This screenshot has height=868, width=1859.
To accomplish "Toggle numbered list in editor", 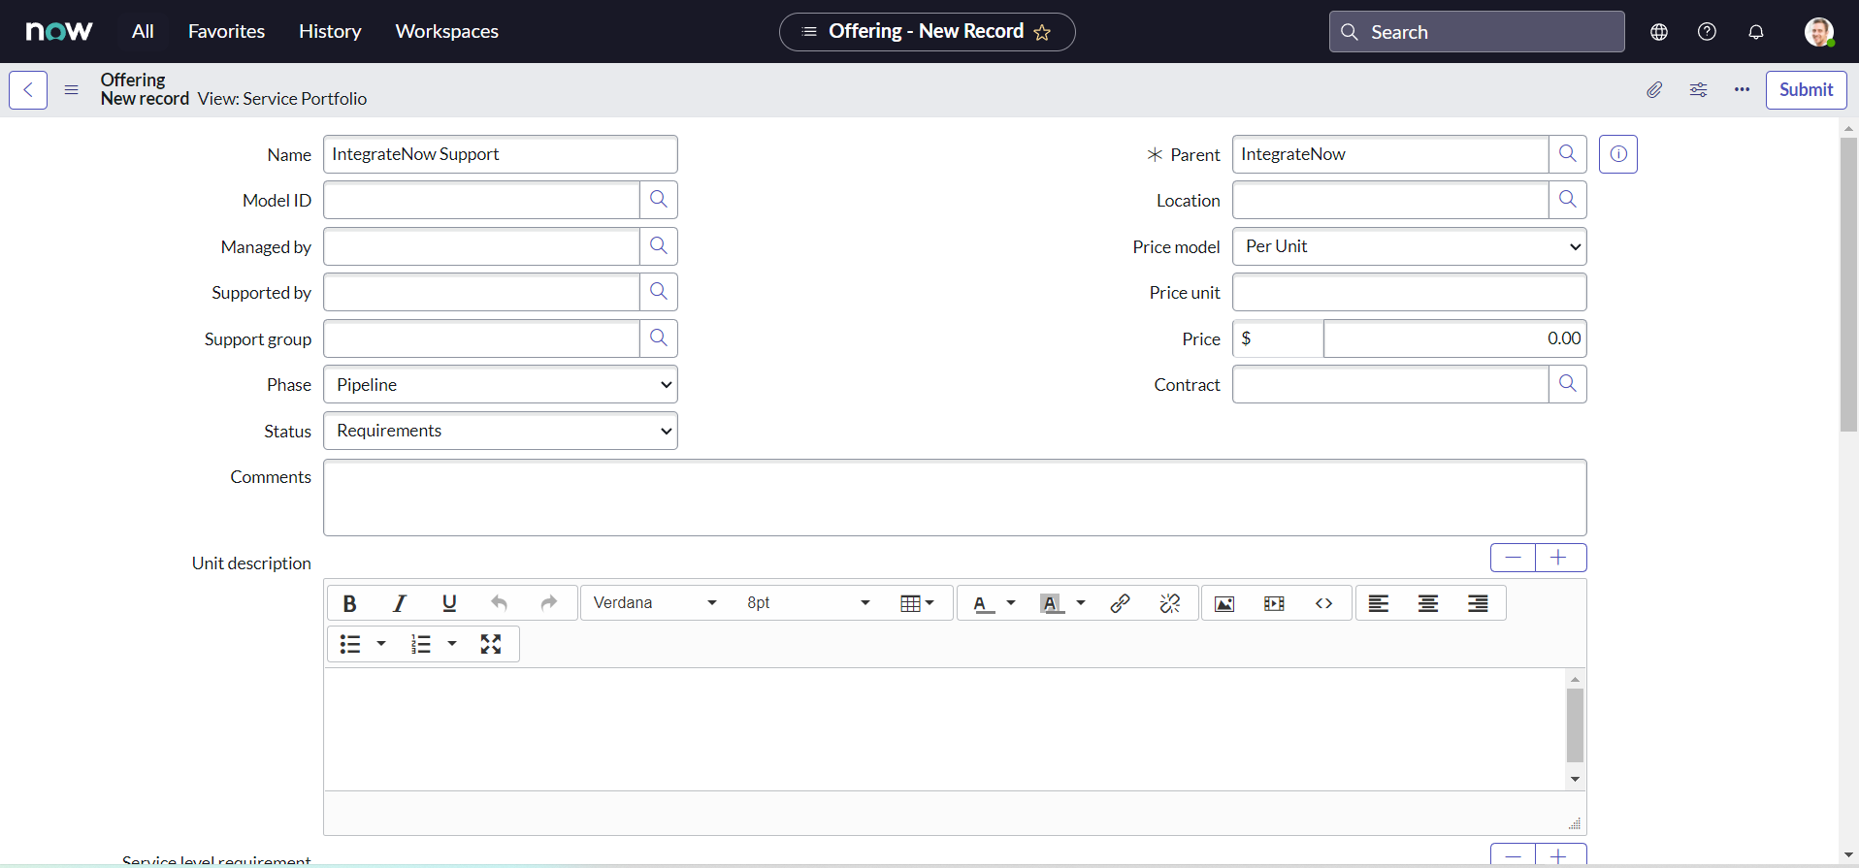I will point(420,644).
